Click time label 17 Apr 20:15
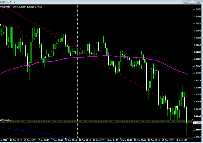This screenshot has height=143, width=203. click(57, 140)
